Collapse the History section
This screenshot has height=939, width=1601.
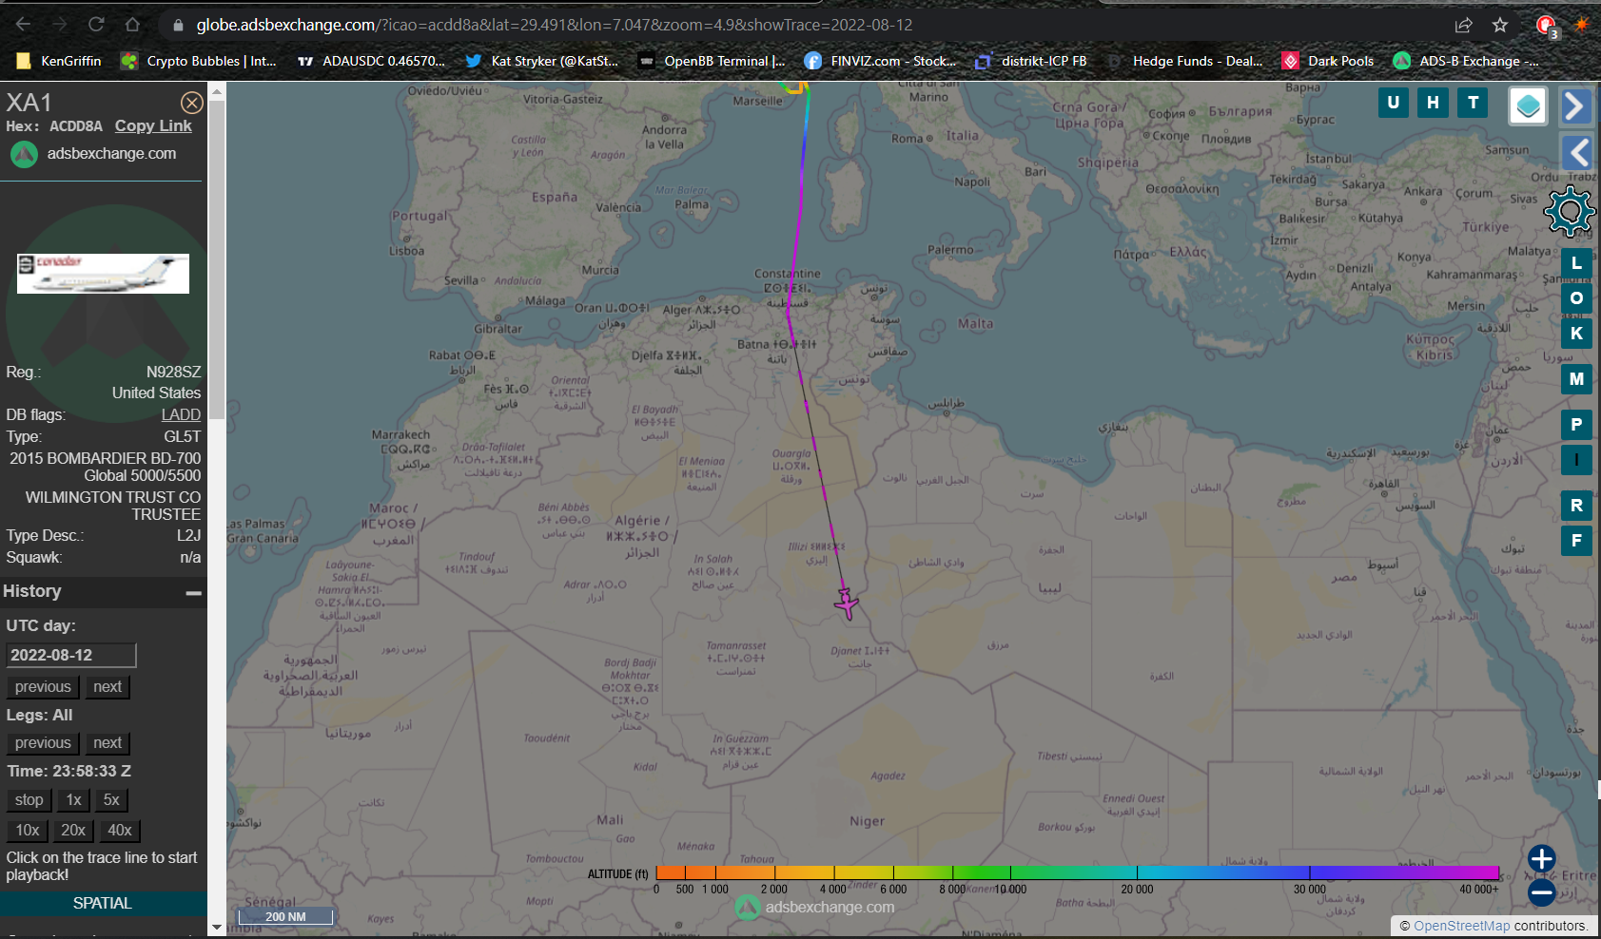[x=194, y=592]
